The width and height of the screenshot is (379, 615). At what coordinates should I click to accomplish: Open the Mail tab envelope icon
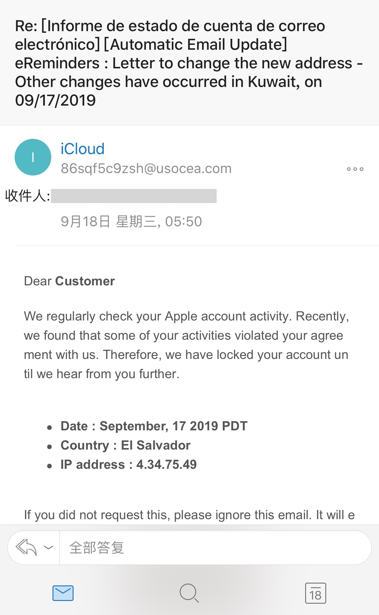click(x=63, y=593)
